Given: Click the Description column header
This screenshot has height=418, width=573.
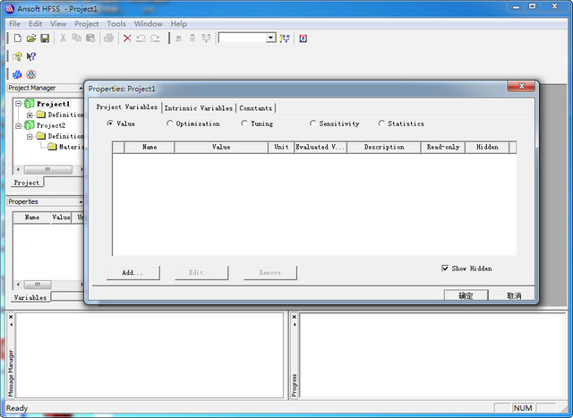Looking at the screenshot, I should click(x=384, y=147).
